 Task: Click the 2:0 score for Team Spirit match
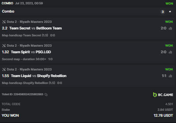pos(163,52)
